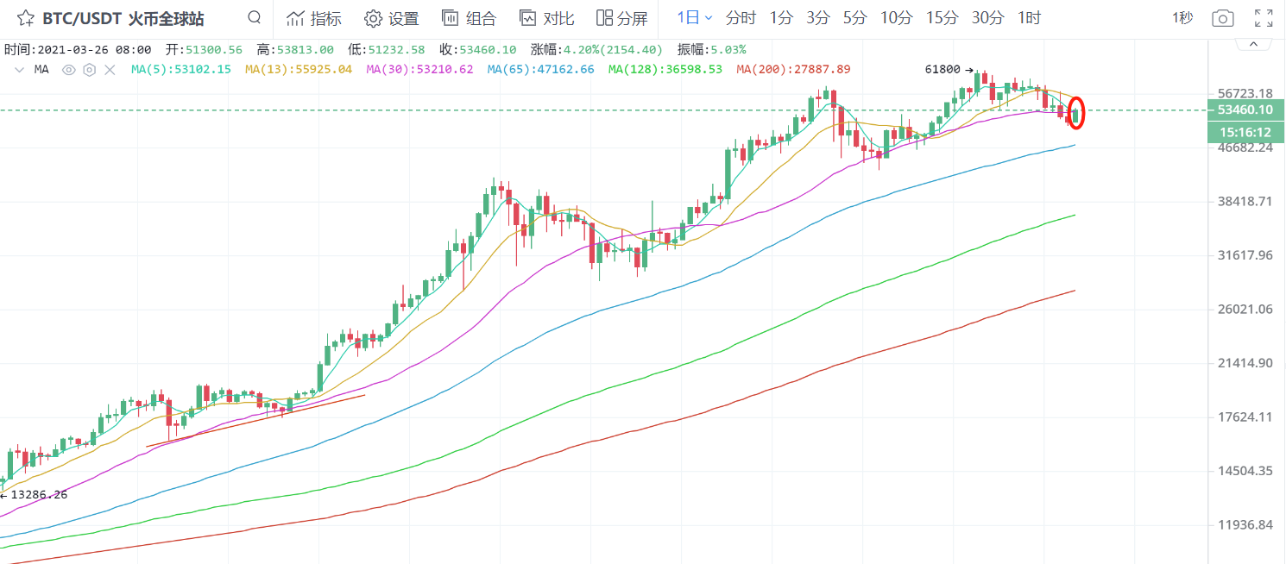Click the 振幅 amplitude 5.03%

coord(728,49)
